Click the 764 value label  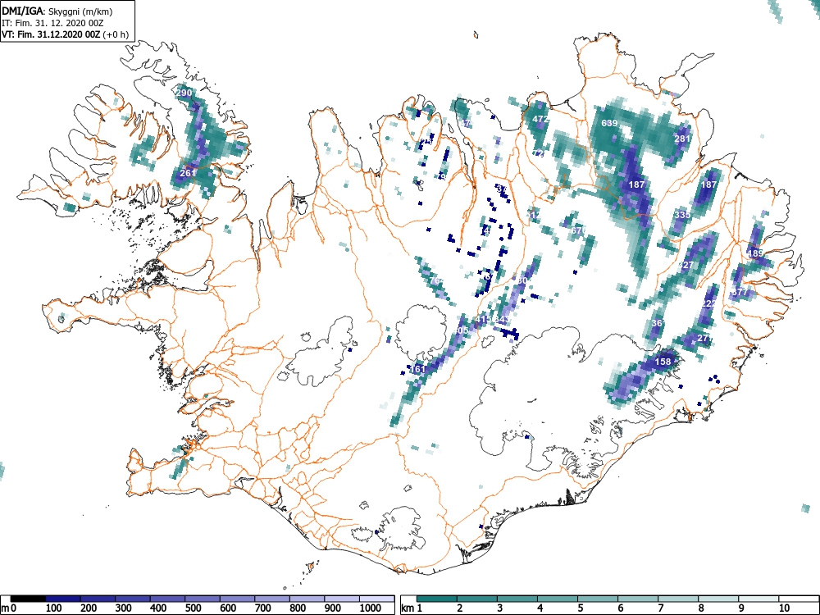coord(436,280)
